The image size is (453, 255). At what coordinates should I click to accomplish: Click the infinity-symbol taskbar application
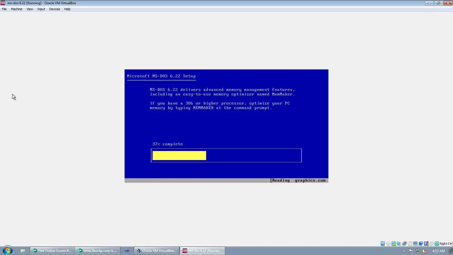(127, 251)
